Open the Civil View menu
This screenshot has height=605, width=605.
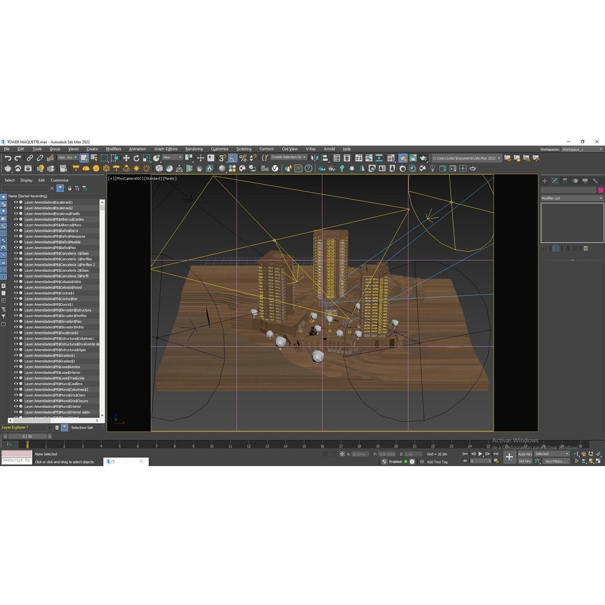290,150
